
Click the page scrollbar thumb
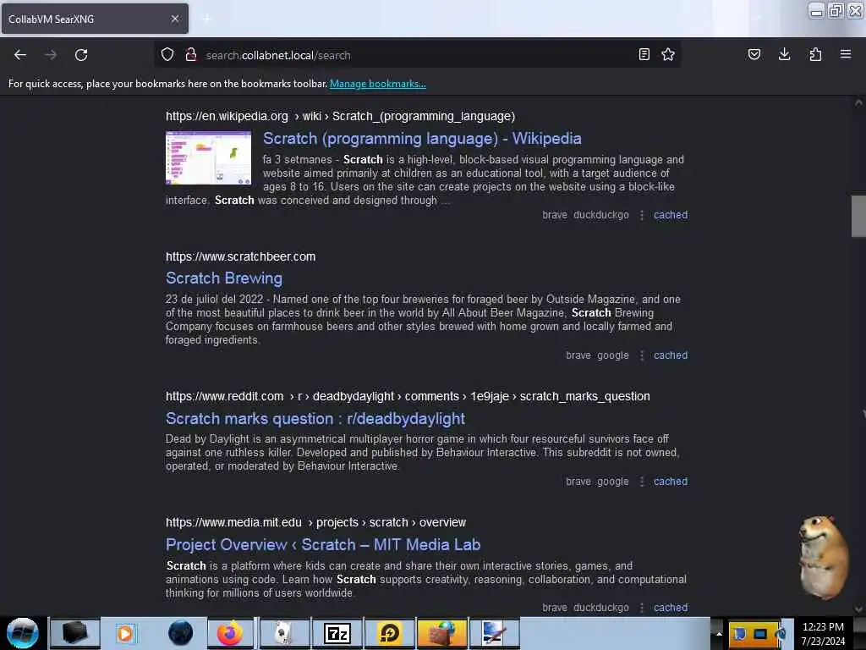858,216
